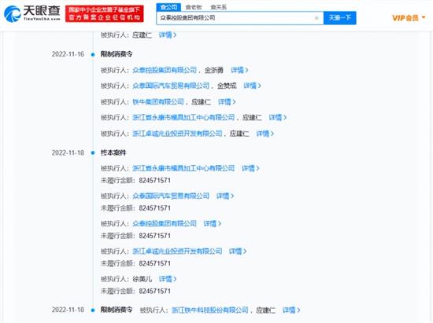Viewport: 433px width, 323px height.
Task: Switch to the 查公司 tab
Action: coord(168,7)
